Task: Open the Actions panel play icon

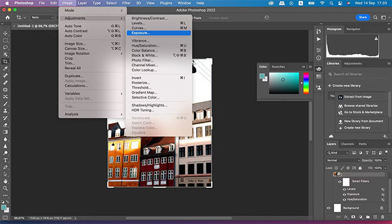Action: (318, 39)
